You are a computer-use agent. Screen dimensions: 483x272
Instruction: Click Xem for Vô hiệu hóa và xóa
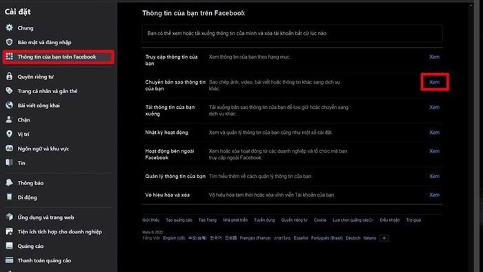434,195
